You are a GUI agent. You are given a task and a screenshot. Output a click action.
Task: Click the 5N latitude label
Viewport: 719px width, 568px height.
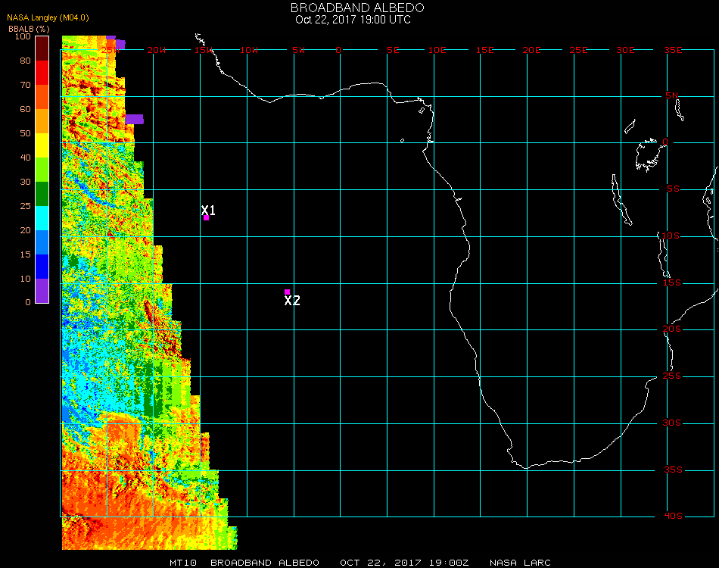[x=672, y=95]
